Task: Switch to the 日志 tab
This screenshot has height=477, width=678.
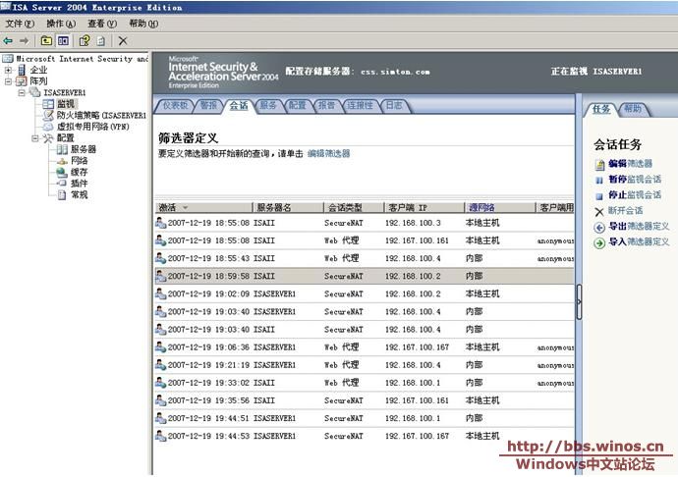Action: (393, 105)
